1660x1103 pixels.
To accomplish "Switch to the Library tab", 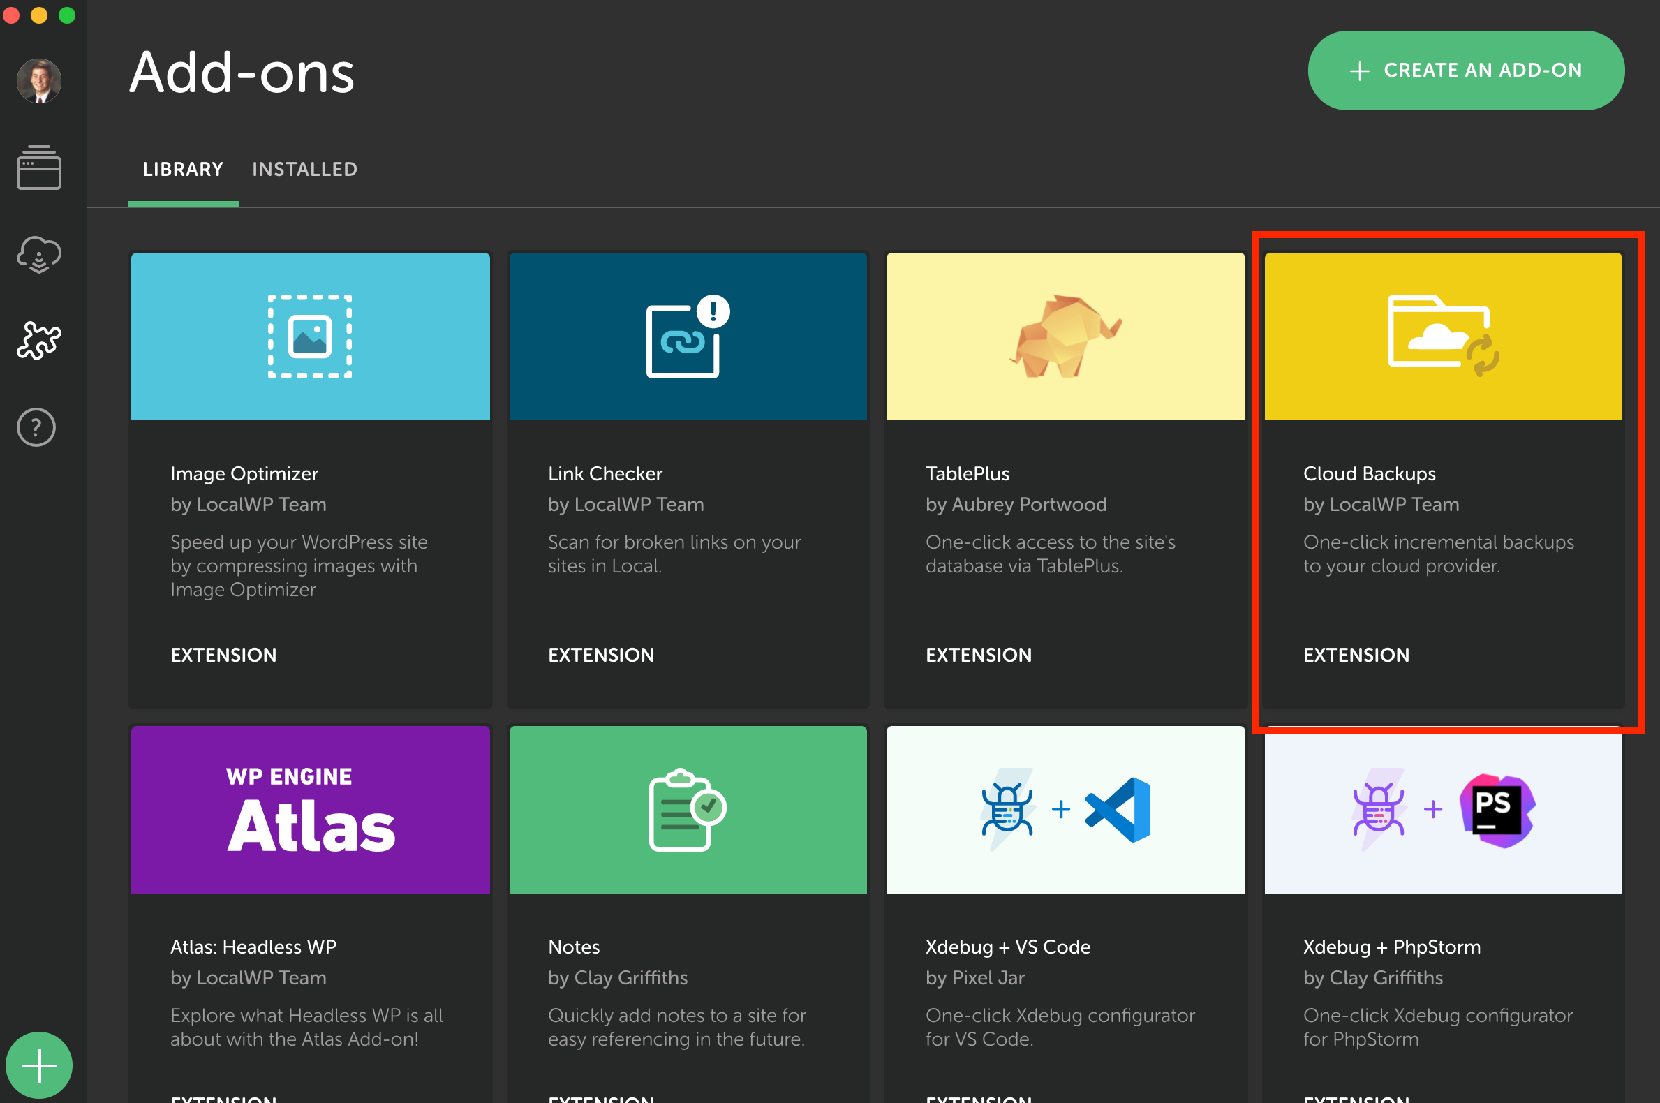I will click(x=183, y=170).
